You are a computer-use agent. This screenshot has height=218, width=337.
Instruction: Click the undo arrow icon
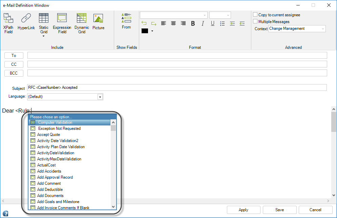[144, 23]
